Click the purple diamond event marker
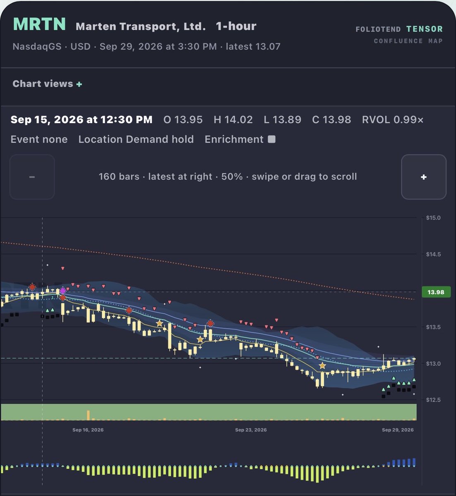Screen dimensions: 456x496 63,291
